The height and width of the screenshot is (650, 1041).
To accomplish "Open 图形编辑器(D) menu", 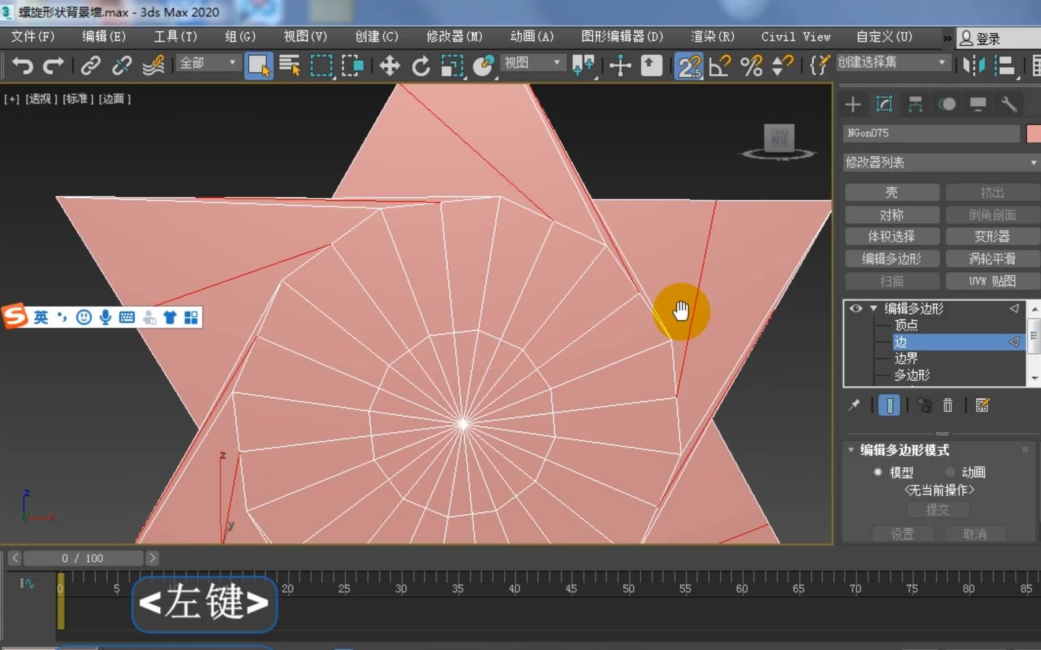I will click(621, 36).
